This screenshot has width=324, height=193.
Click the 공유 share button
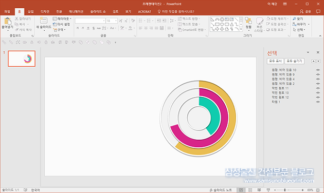tap(305, 11)
